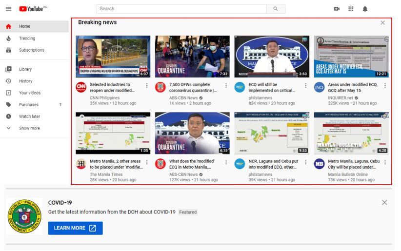Select Home in the sidebar

tap(34, 26)
